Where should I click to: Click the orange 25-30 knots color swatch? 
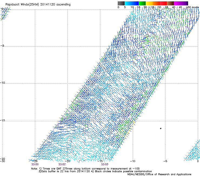click(156, 3)
